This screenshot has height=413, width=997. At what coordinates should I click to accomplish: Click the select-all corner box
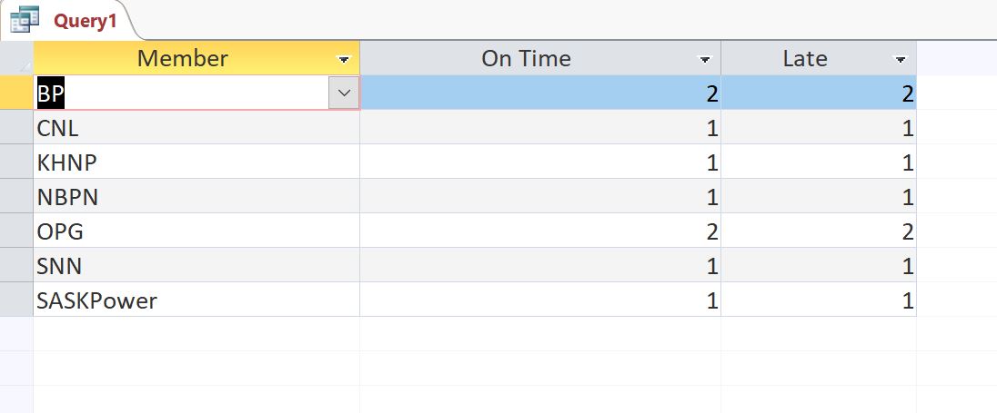click(16, 59)
